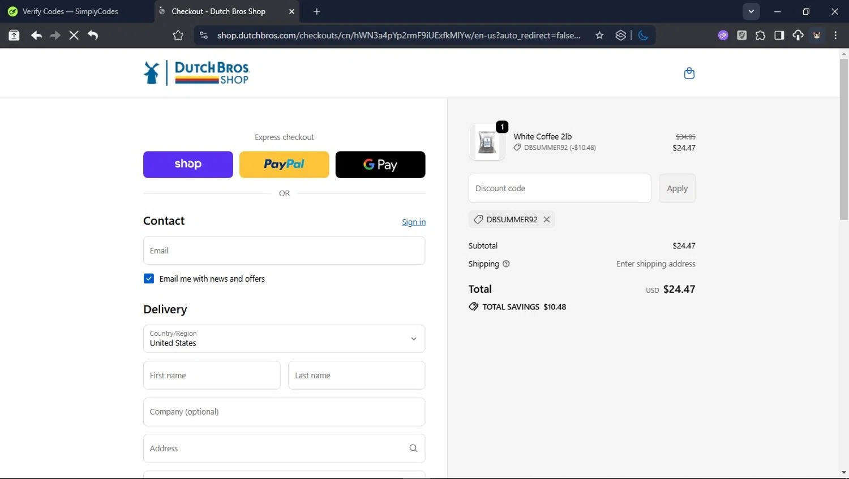
Task: Click the Subtotal $24.47 amount
Action: (x=684, y=245)
